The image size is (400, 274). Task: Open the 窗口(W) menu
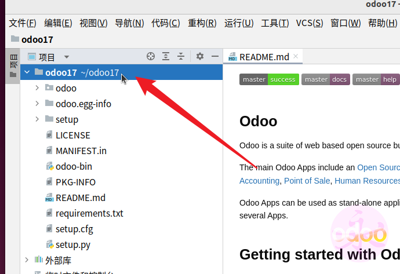346,23
